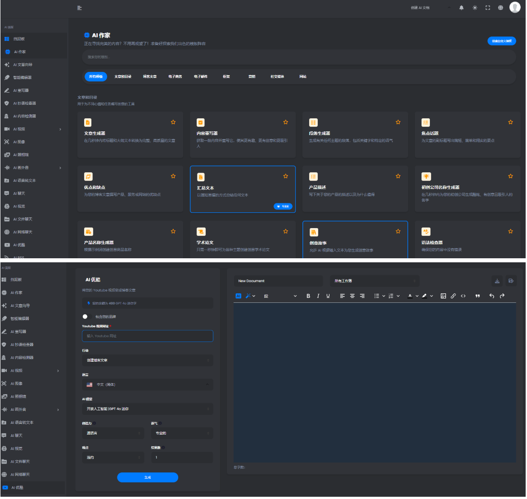Screen dimensions: 527x499
Task: Select the 电子邮件 tab
Action: click(201, 76)
